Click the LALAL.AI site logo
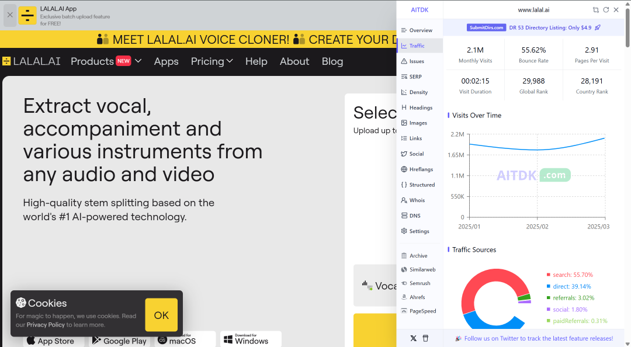 tap(32, 61)
